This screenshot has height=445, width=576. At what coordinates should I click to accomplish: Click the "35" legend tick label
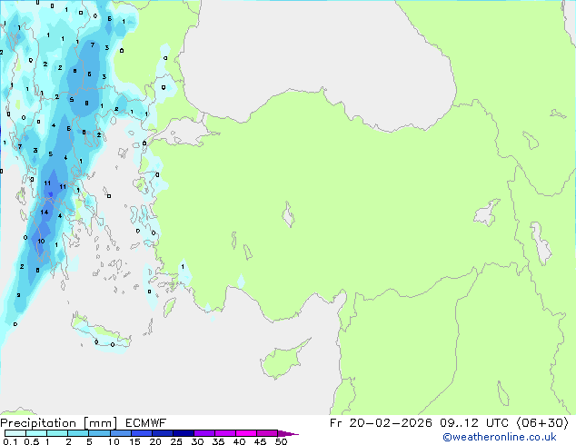pos(218,441)
